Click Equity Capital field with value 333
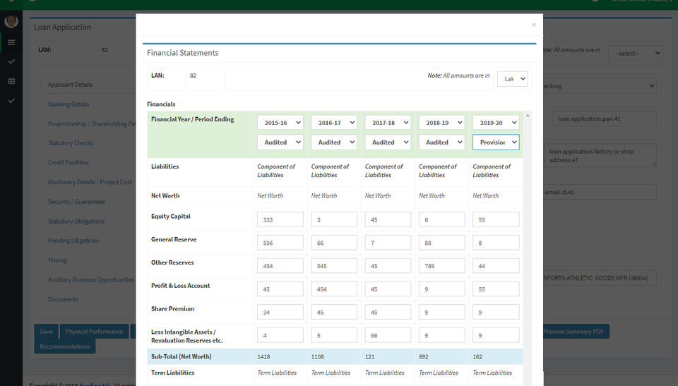The image size is (678, 386). coord(280,219)
